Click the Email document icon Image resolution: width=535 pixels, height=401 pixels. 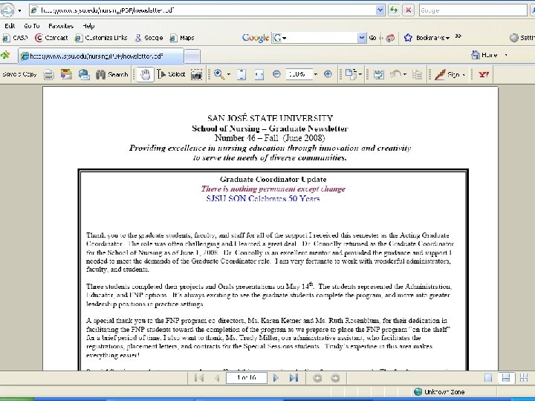[x=84, y=74]
